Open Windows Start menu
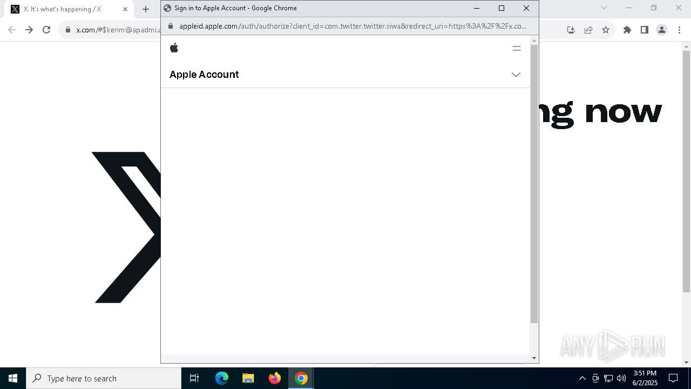691x389 pixels. (x=13, y=378)
